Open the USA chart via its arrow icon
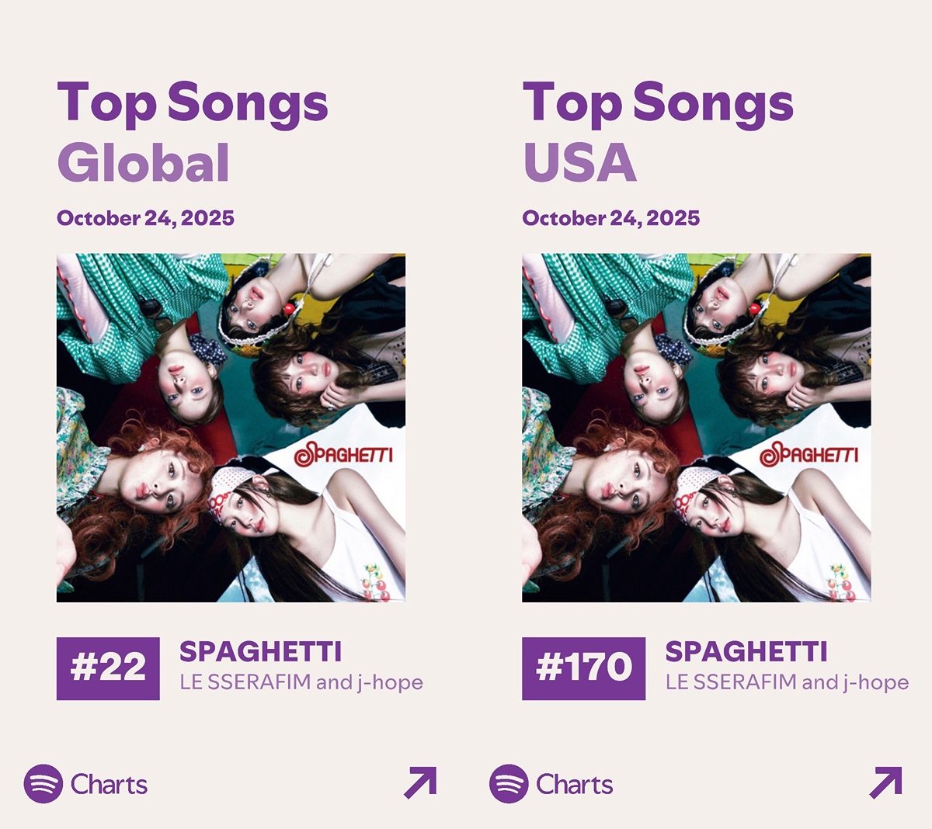This screenshot has height=829, width=932. click(x=885, y=782)
